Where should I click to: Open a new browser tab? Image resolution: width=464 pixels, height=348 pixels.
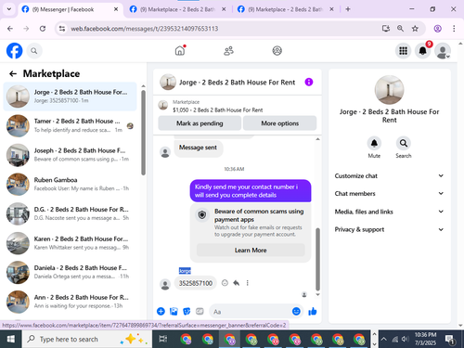pos(348,9)
